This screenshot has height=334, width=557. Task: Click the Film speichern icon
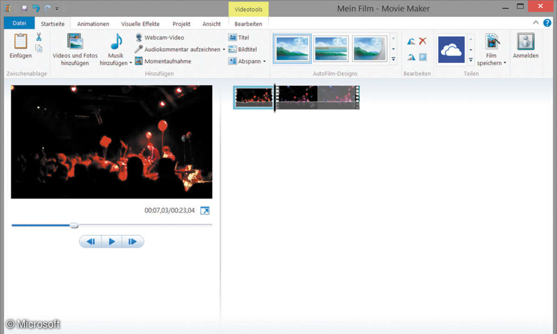(492, 42)
